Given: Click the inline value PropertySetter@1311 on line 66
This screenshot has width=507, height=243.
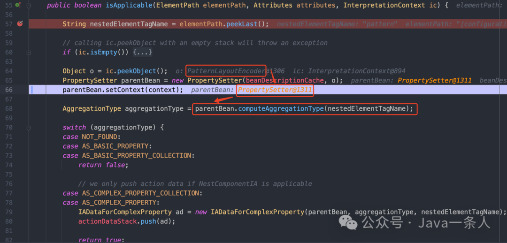Looking at the screenshot, I should coord(275,90).
